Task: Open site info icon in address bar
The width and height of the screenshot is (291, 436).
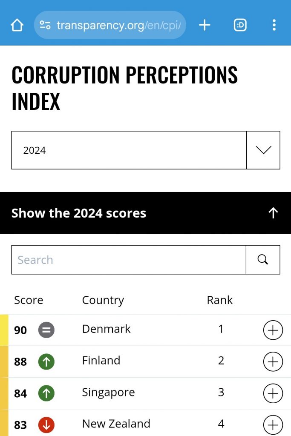Action: tap(45, 25)
